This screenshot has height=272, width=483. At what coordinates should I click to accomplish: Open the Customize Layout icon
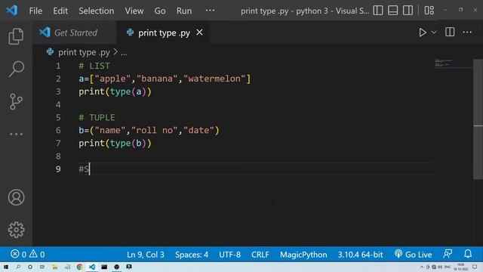point(429,11)
